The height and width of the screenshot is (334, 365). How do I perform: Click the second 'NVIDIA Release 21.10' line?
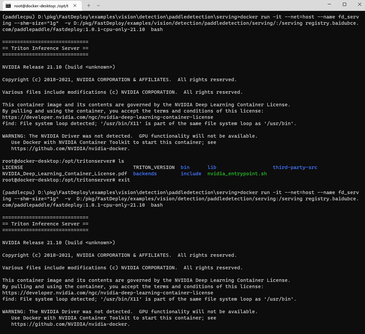click(x=59, y=243)
